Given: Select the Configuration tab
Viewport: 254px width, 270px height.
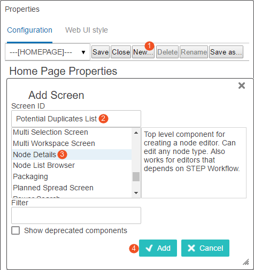Looking at the screenshot, I should pos(29,30).
